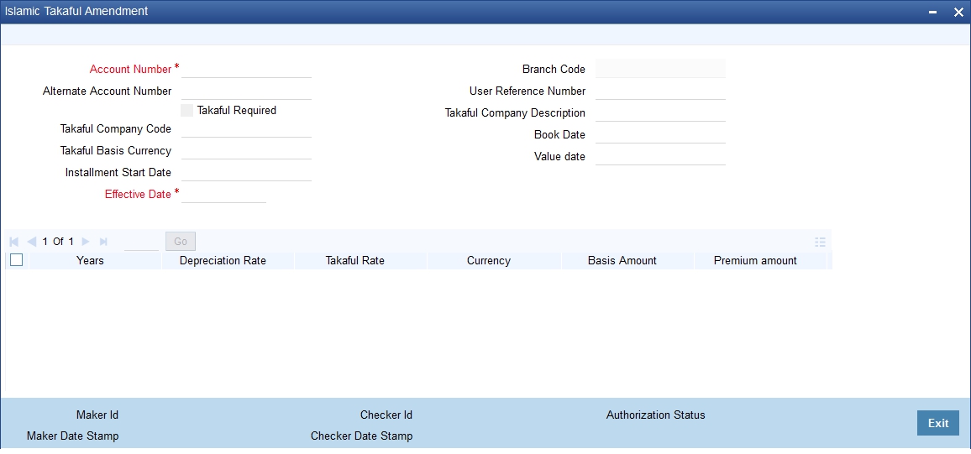This screenshot has width=971, height=454.
Task: Select all rows checkbox in grid header
Action: tap(17, 260)
